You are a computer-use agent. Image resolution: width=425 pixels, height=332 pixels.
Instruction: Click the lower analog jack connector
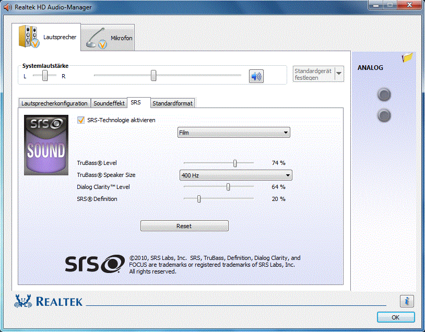[384, 115]
